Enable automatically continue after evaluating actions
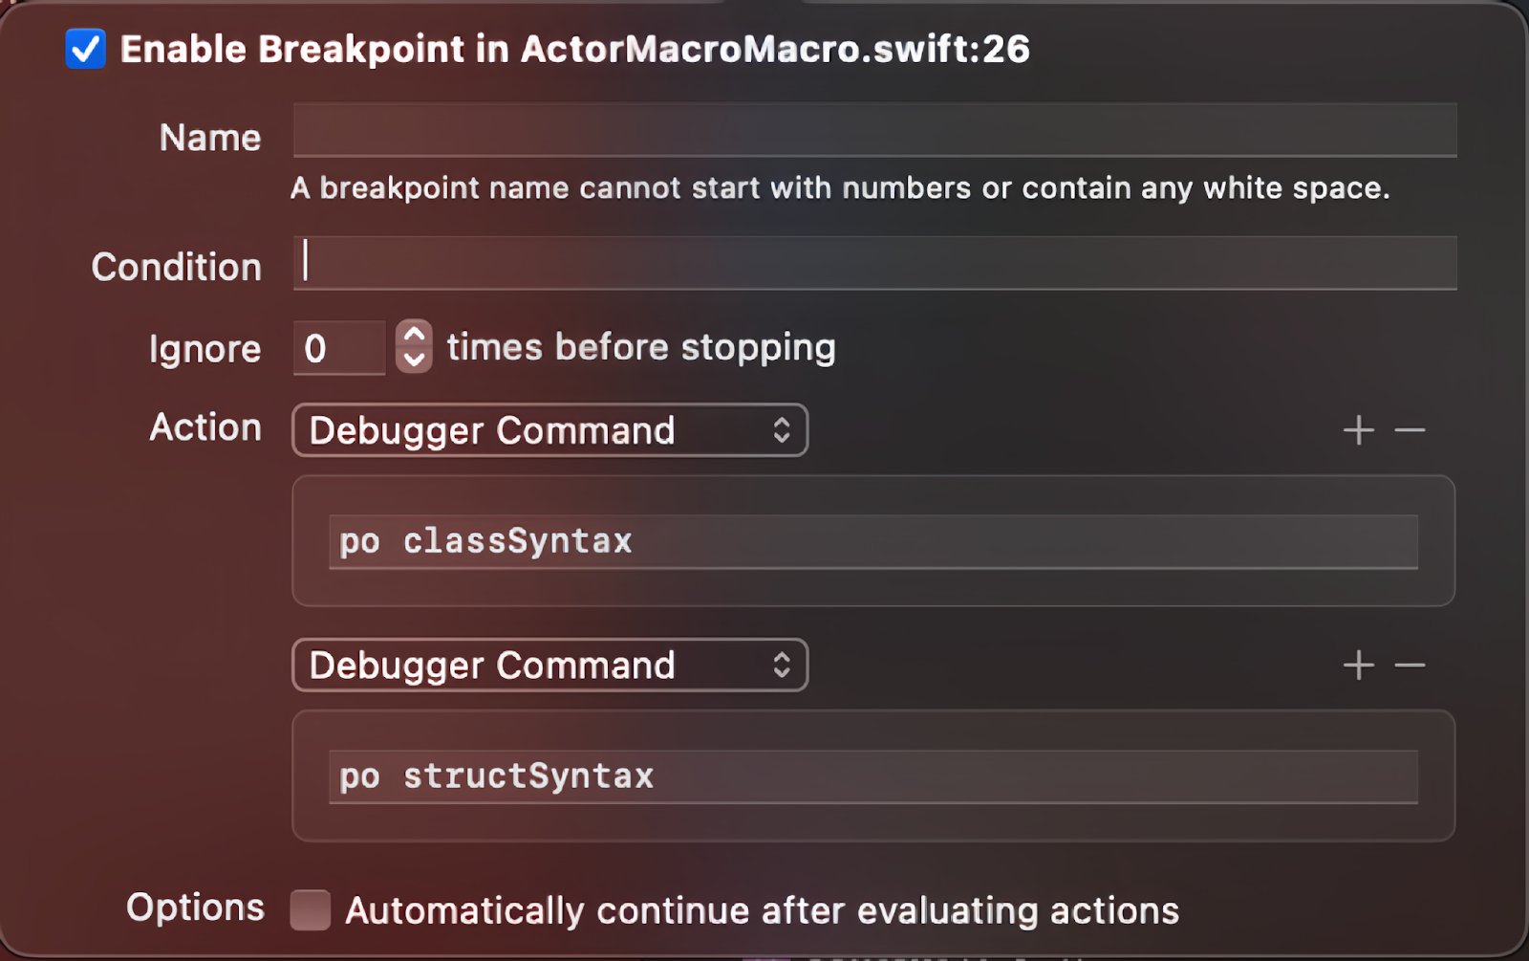Viewport: 1529px width, 961px height. point(311,909)
